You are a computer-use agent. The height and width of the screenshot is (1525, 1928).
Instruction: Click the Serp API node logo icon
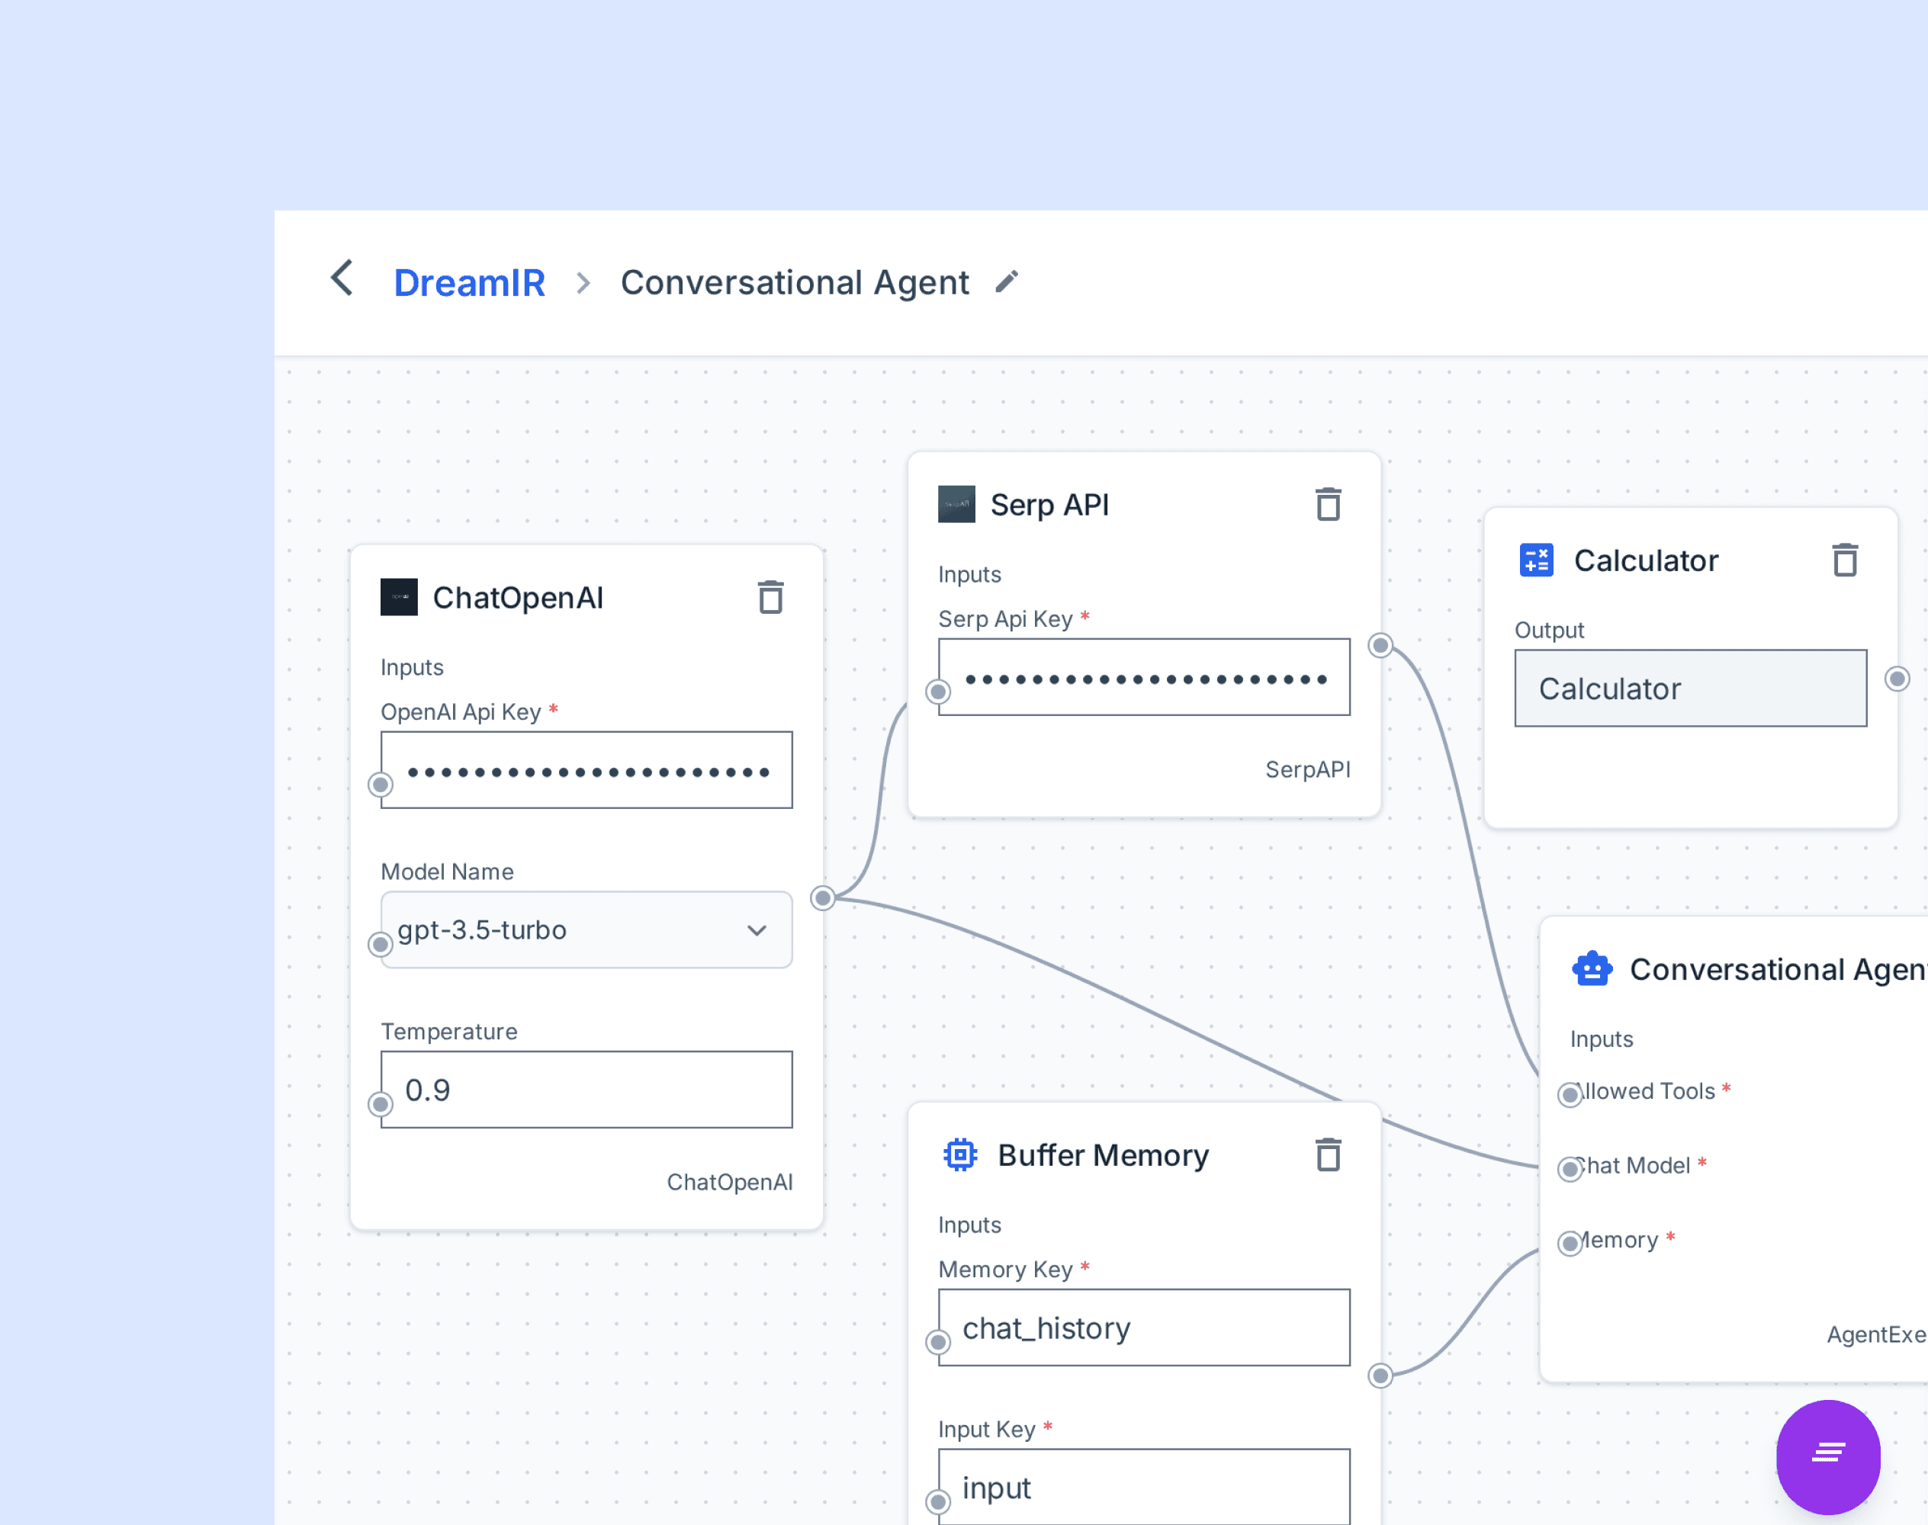[x=956, y=505]
